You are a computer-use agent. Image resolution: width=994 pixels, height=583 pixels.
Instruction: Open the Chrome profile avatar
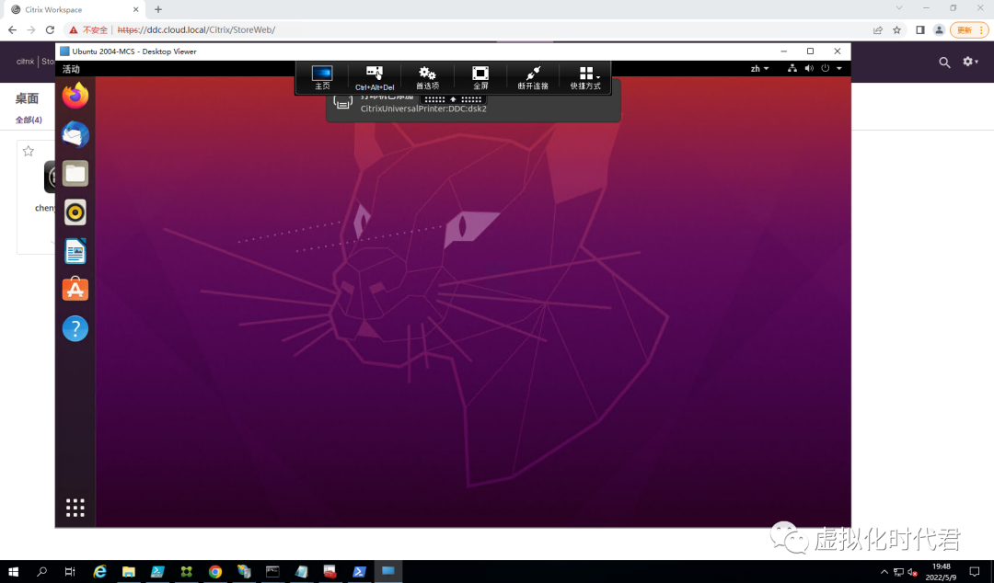click(x=939, y=29)
